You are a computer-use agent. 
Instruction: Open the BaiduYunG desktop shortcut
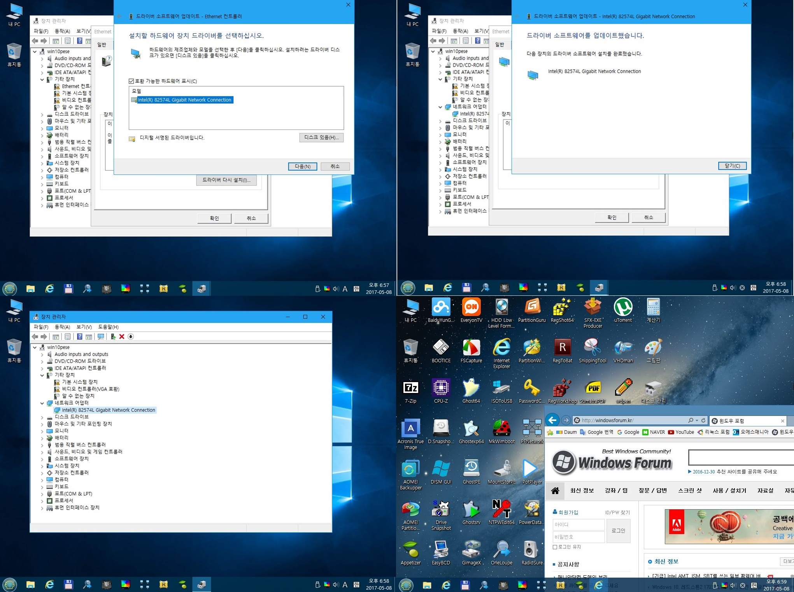pos(441,310)
